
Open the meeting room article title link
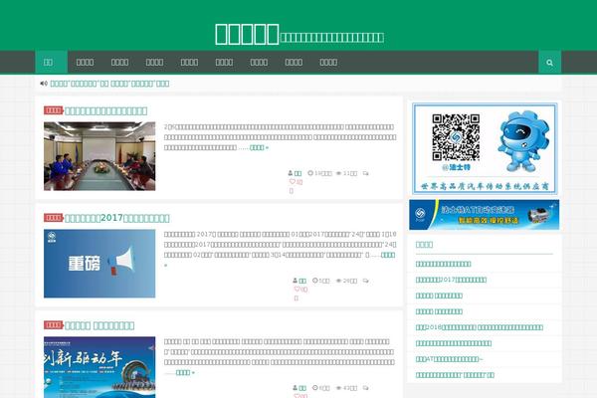pyautogui.click(x=105, y=110)
